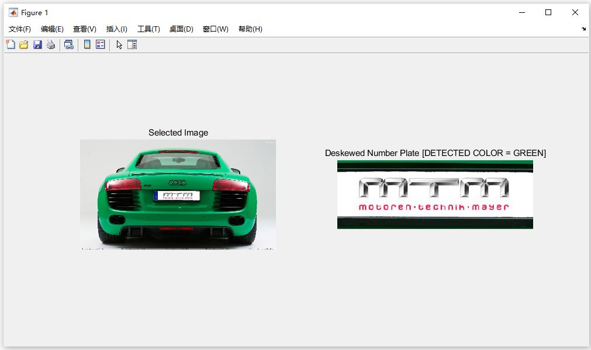Close the Figure 1 window

click(x=575, y=12)
